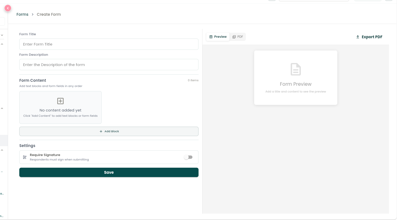Focus the Form Description input field
The image size is (397, 220).
pyautogui.click(x=109, y=65)
